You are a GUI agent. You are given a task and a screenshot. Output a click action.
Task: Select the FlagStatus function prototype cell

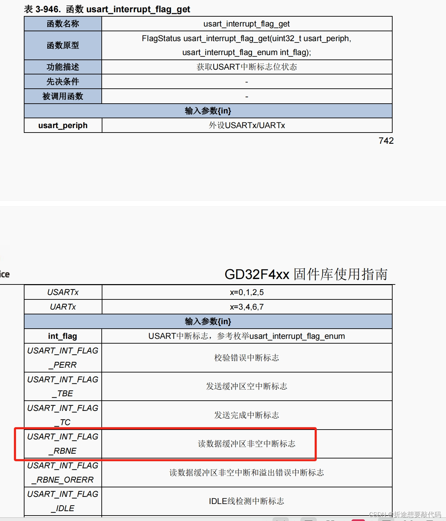point(247,45)
